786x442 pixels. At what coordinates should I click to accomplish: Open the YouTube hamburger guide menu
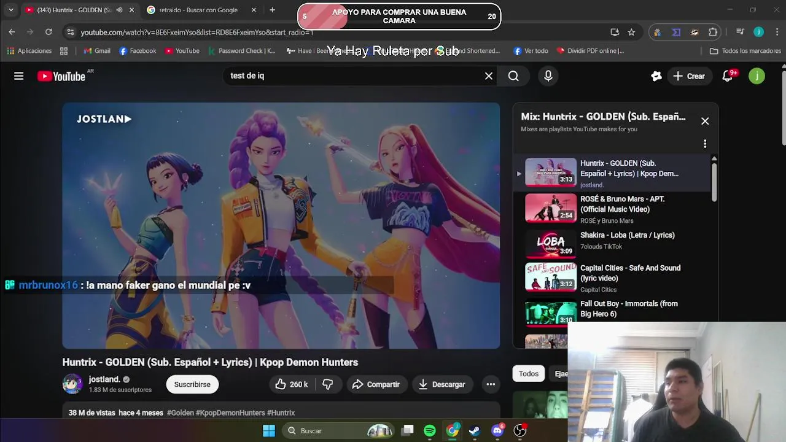[x=19, y=76]
